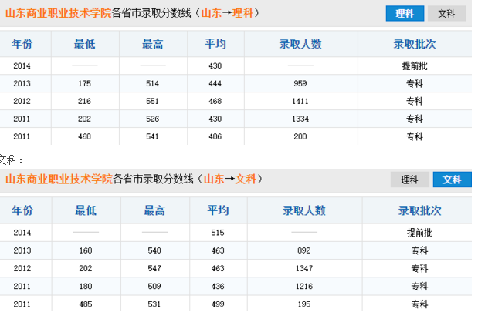Select admitted count 200
The height and width of the screenshot is (319, 478).
click(300, 136)
